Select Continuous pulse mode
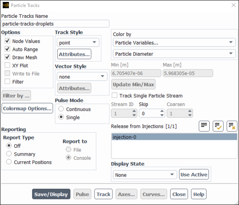Screen dimensions: 239x205 pos(61,109)
